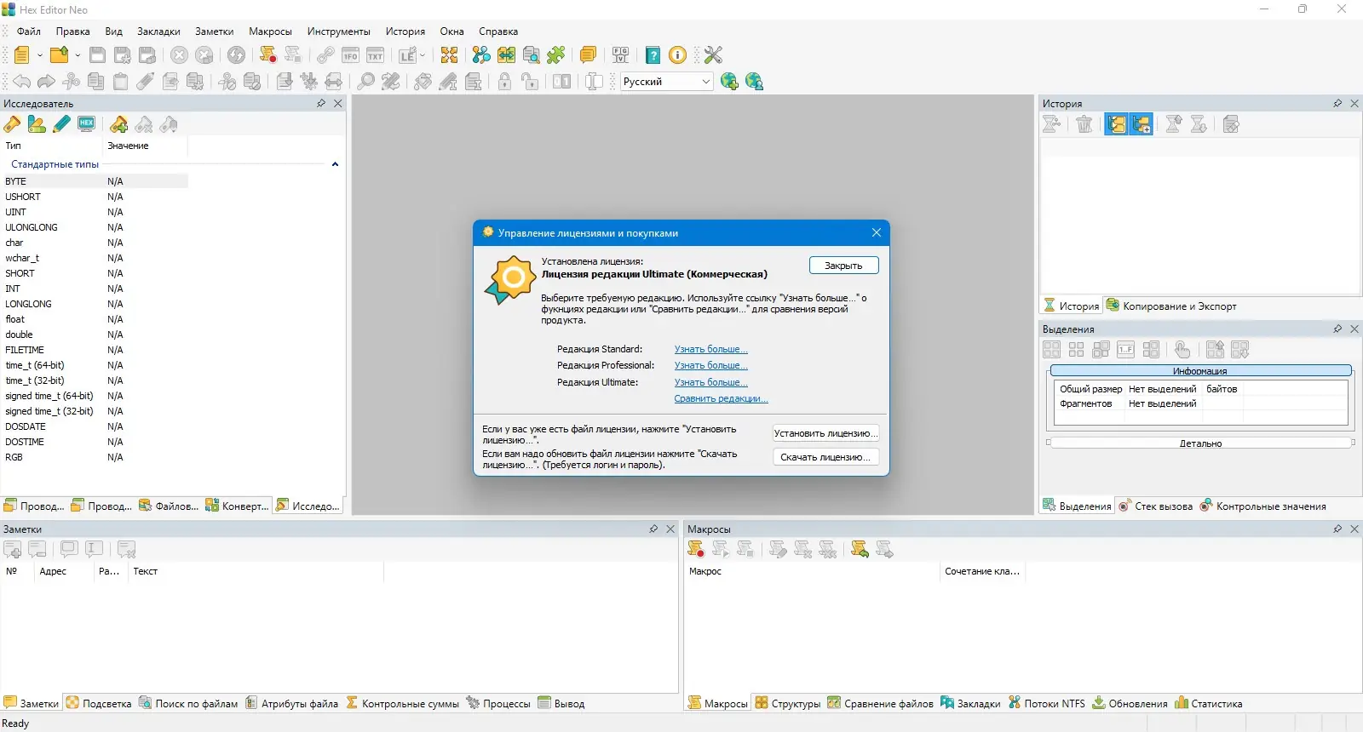Collapse the Информация section header
1363x732 pixels.
1200,370
